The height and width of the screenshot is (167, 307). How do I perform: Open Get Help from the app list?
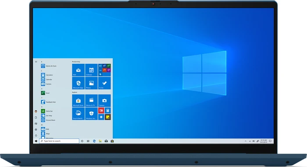[46, 115]
